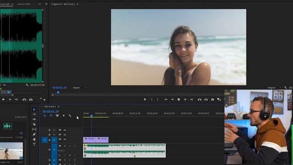Toggle Linked Selection in the timeline
The image size is (293, 165).
[57, 116]
